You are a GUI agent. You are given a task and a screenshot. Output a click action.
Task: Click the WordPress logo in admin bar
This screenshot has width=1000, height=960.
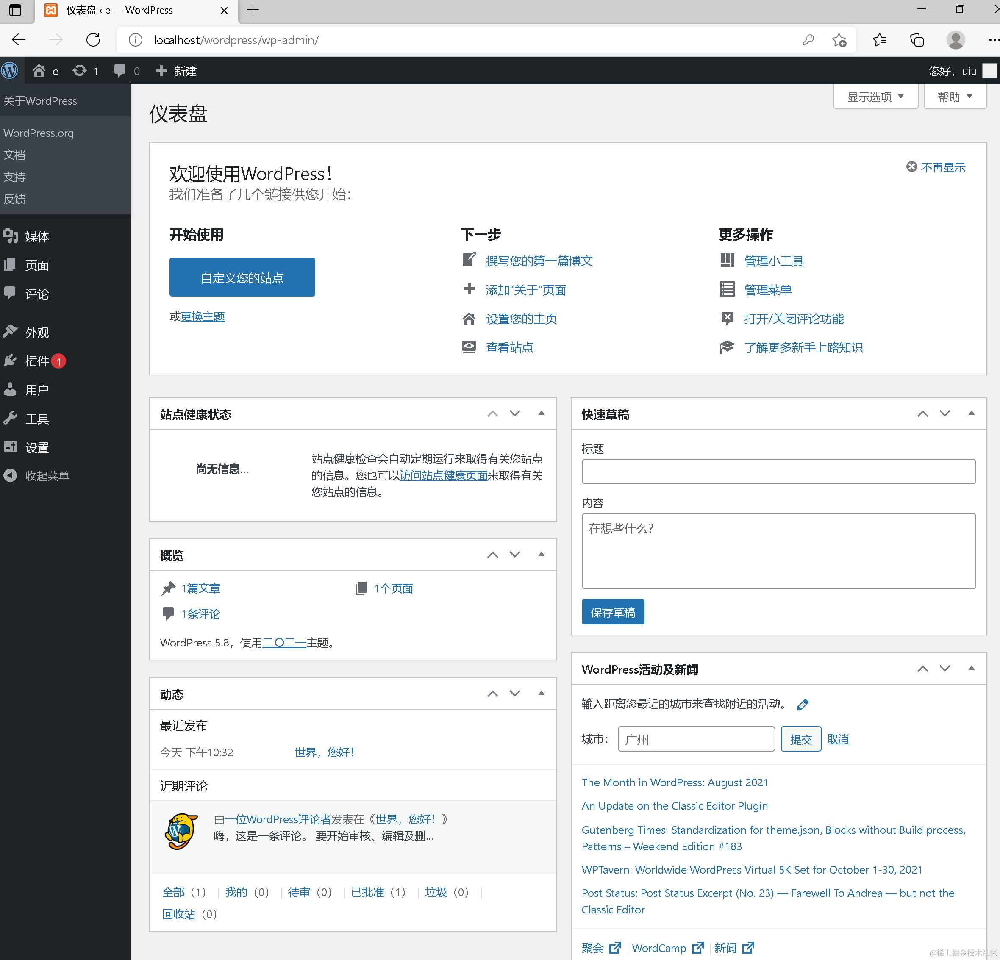pyautogui.click(x=10, y=70)
